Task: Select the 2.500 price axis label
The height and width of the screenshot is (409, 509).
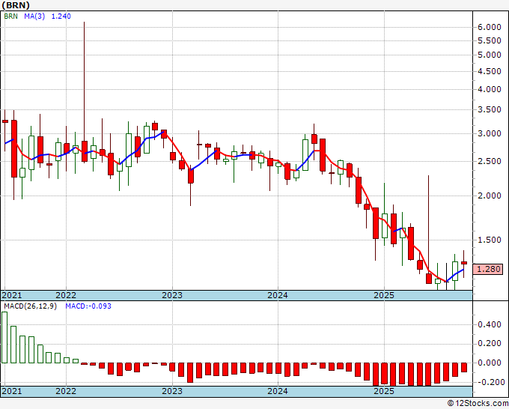Action: 490,162
